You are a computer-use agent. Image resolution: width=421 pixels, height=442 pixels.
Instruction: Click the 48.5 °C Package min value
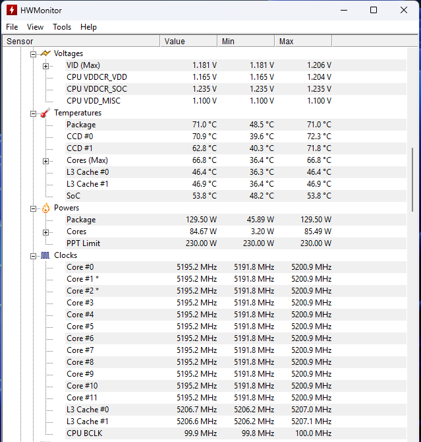tap(262, 125)
